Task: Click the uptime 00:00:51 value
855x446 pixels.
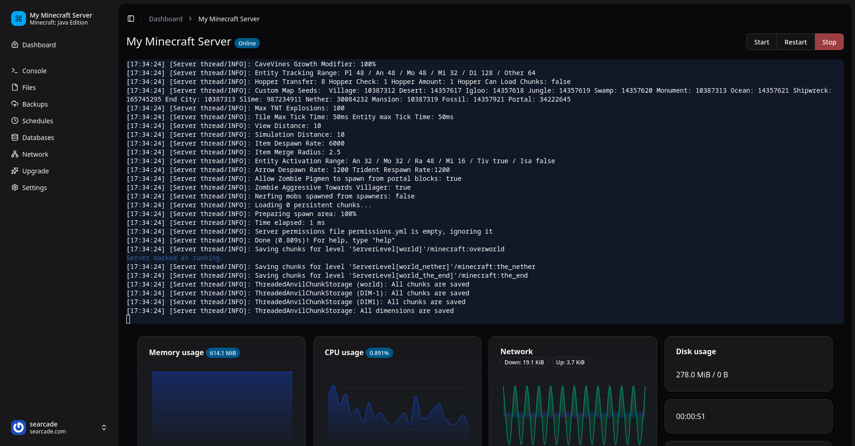Action: coord(690,416)
